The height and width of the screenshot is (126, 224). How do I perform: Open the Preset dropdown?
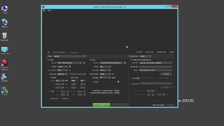(x=69, y=56)
